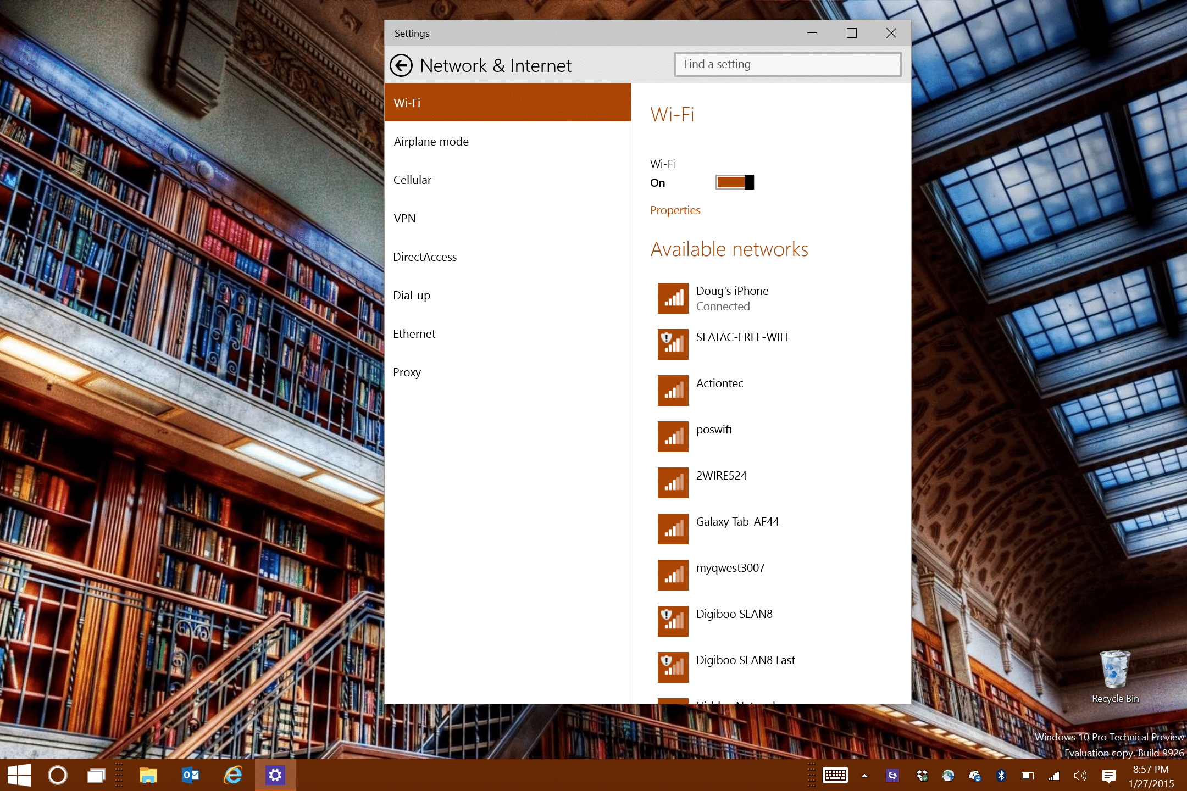Maximize the Settings window

pyautogui.click(x=852, y=33)
